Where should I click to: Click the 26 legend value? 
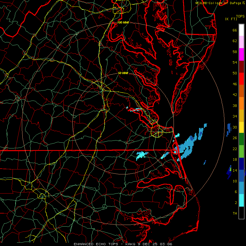pos(235,138)
